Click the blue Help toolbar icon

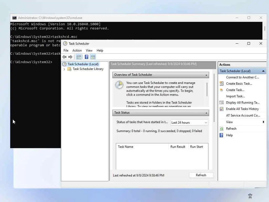tap(86, 57)
